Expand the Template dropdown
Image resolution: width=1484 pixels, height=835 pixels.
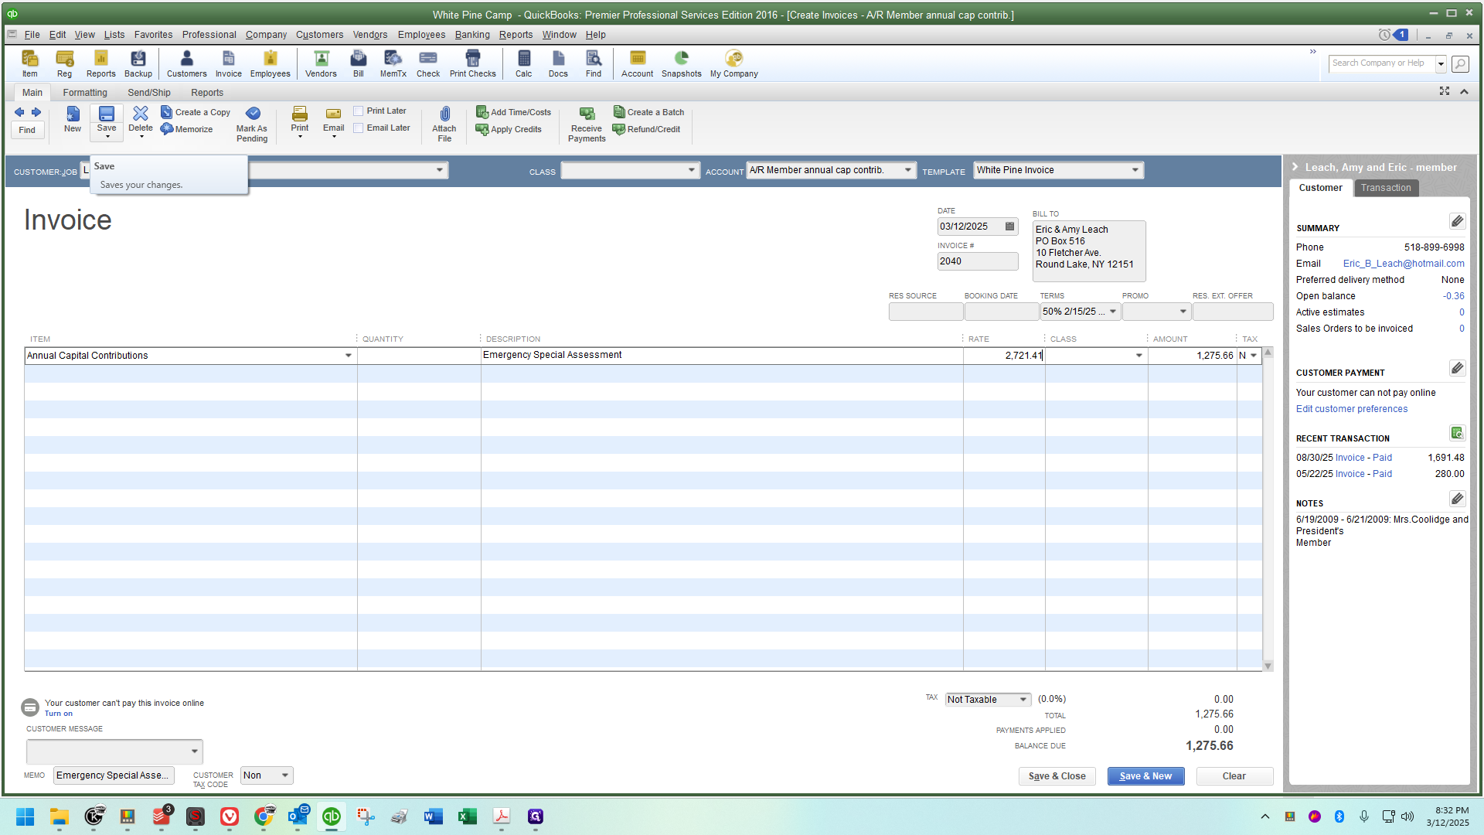coord(1135,170)
